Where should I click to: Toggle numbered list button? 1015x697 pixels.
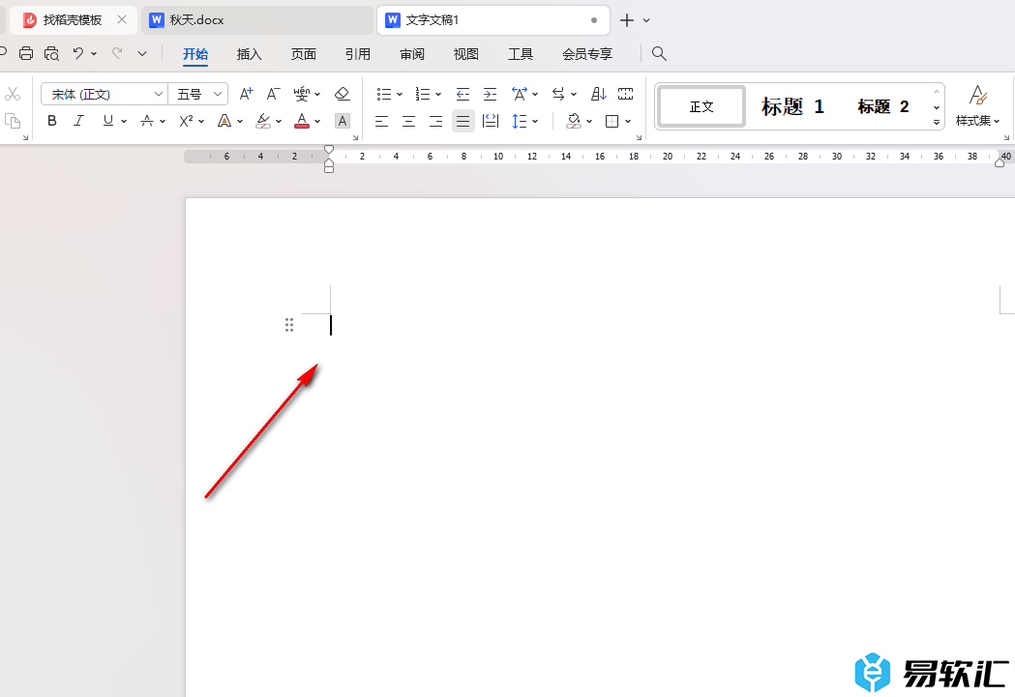point(423,95)
